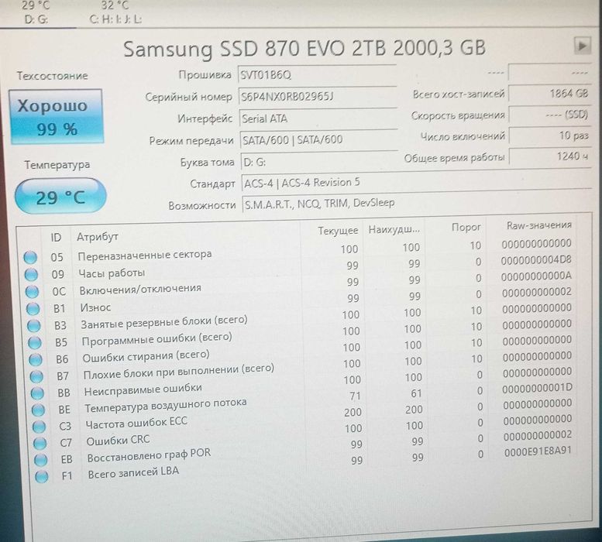Click the Стандарт field ACS-4 Revision 5
602x542 pixels.
[417, 182]
